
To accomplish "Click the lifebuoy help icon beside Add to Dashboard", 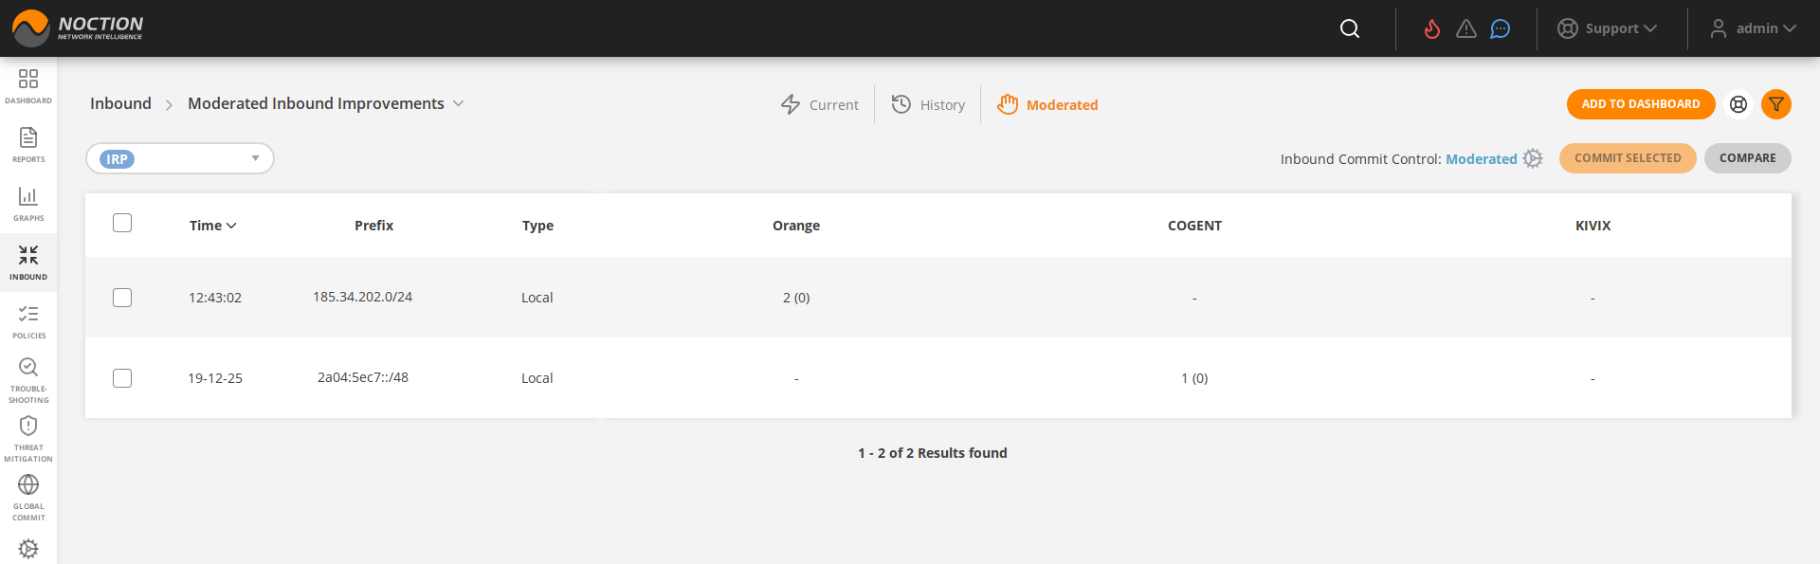I will point(1738,104).
